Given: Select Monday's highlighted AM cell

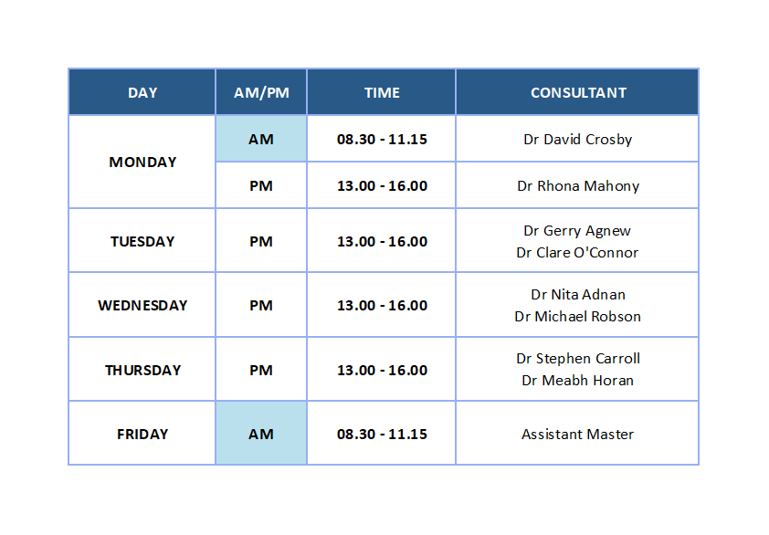Looking at the screenshot, I should point(261,140).
